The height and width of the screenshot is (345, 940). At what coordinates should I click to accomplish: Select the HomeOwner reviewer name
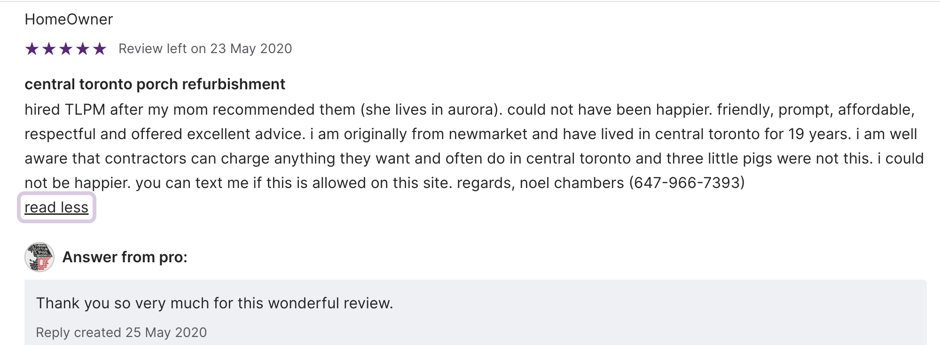click(x=69, y=19)
